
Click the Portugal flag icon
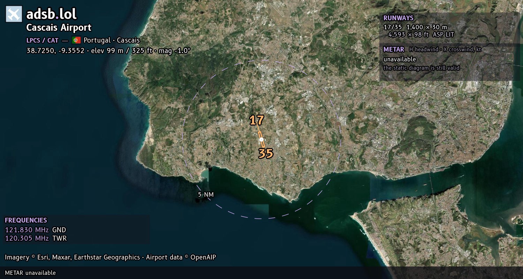tap(76, 40)
